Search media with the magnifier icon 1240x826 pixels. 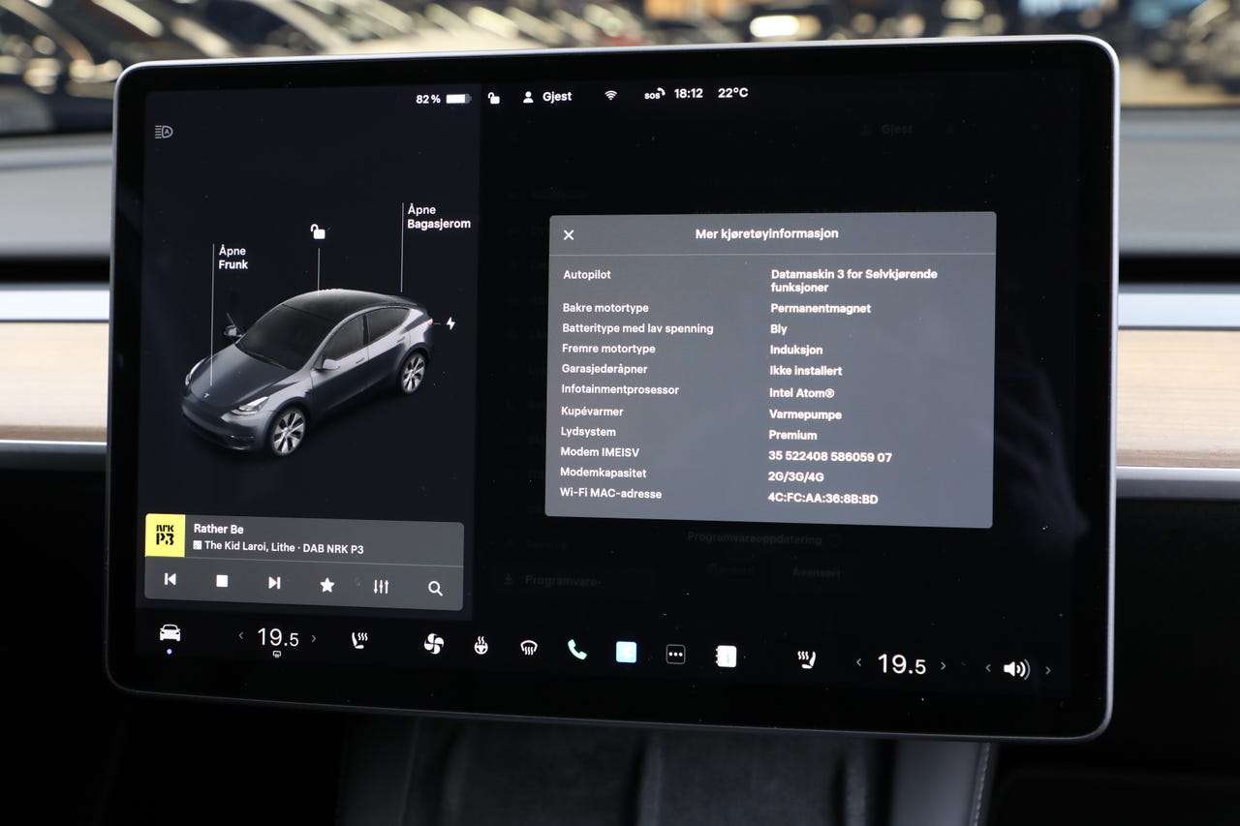pos(435,588)
